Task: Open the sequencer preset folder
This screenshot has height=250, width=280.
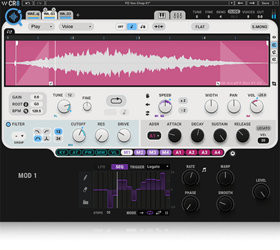Action: [85, 202]
